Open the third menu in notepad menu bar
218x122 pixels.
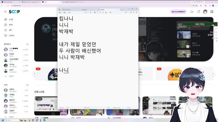69,13
